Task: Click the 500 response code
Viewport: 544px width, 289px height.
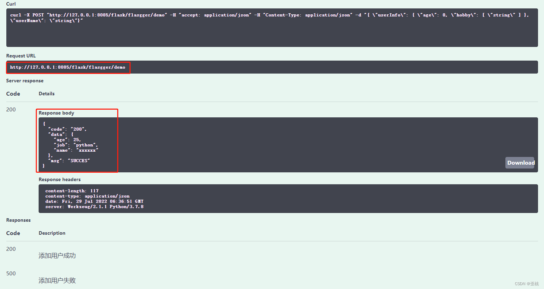Action: 11,274
